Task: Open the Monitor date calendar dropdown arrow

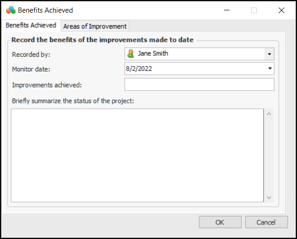Action: [269, 69]
